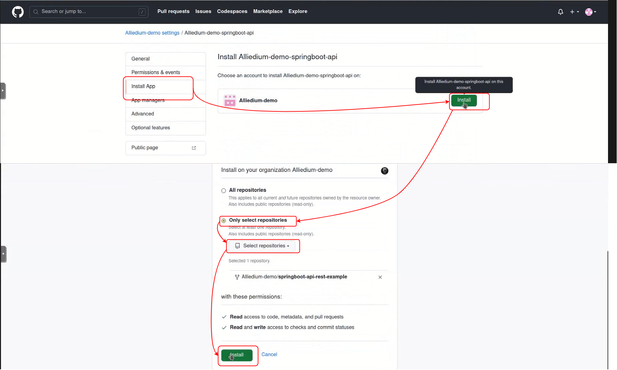Select Install App in the sidebar

coord(166,86)
